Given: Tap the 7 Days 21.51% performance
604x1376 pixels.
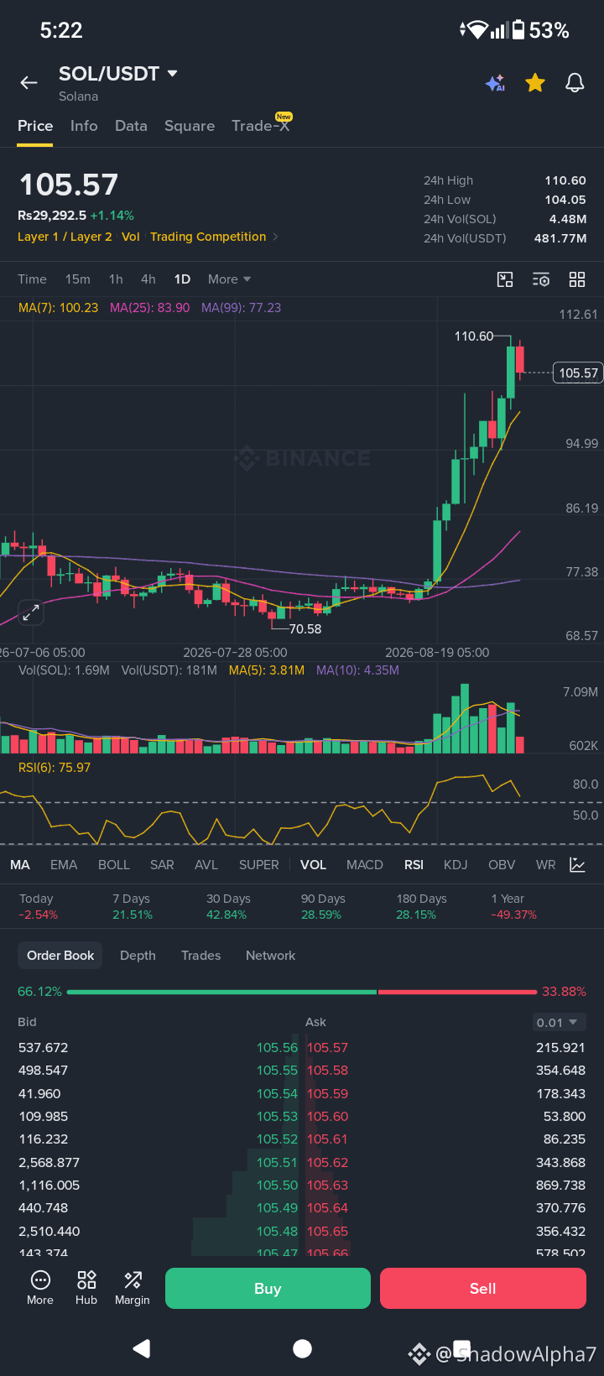Looking at the screenshot, I should [x=133, y=906].
